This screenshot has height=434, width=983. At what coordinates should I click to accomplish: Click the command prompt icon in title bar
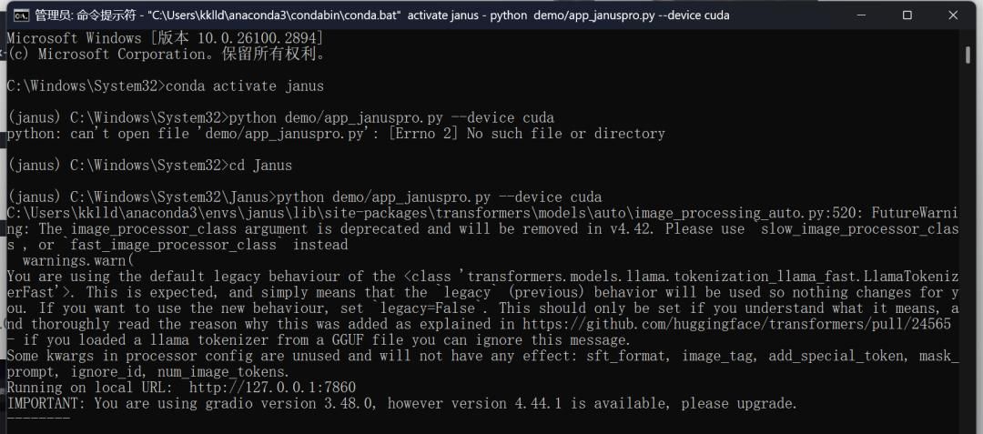point(21,15)
